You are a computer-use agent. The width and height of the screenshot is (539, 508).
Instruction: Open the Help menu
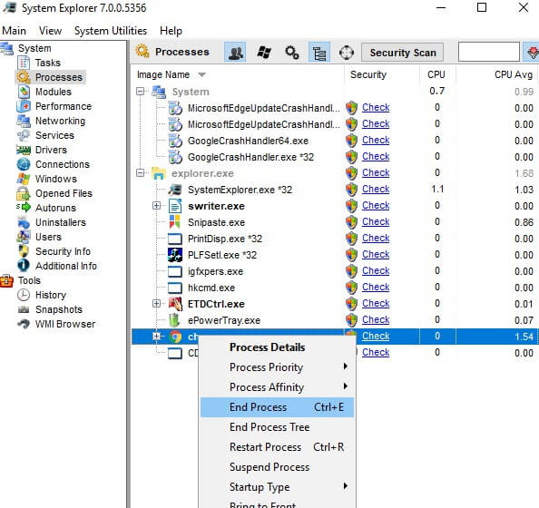171,31
